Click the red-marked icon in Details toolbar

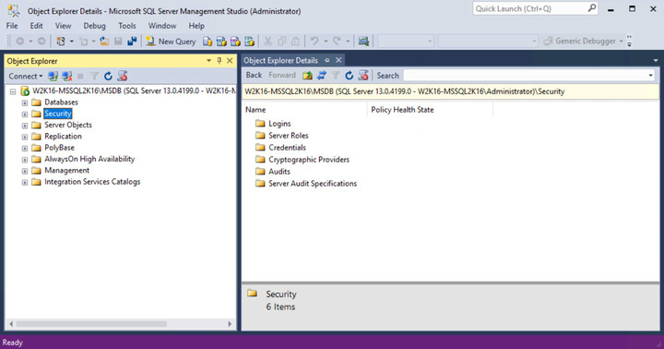pyautogui.click(x=363, y=76)
